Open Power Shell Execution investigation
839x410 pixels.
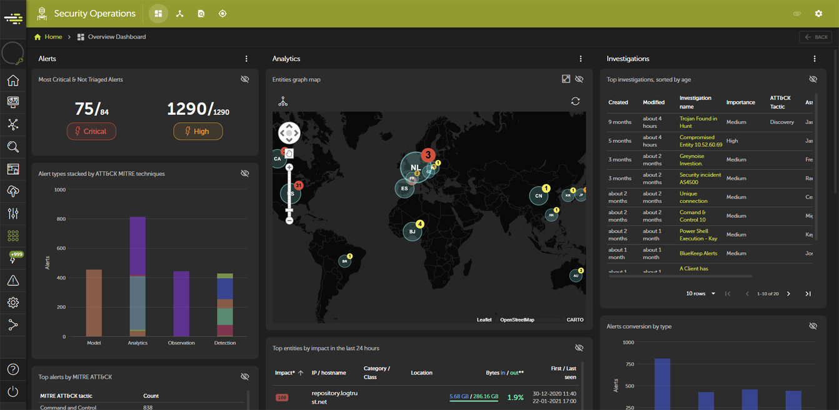(698, 235)
